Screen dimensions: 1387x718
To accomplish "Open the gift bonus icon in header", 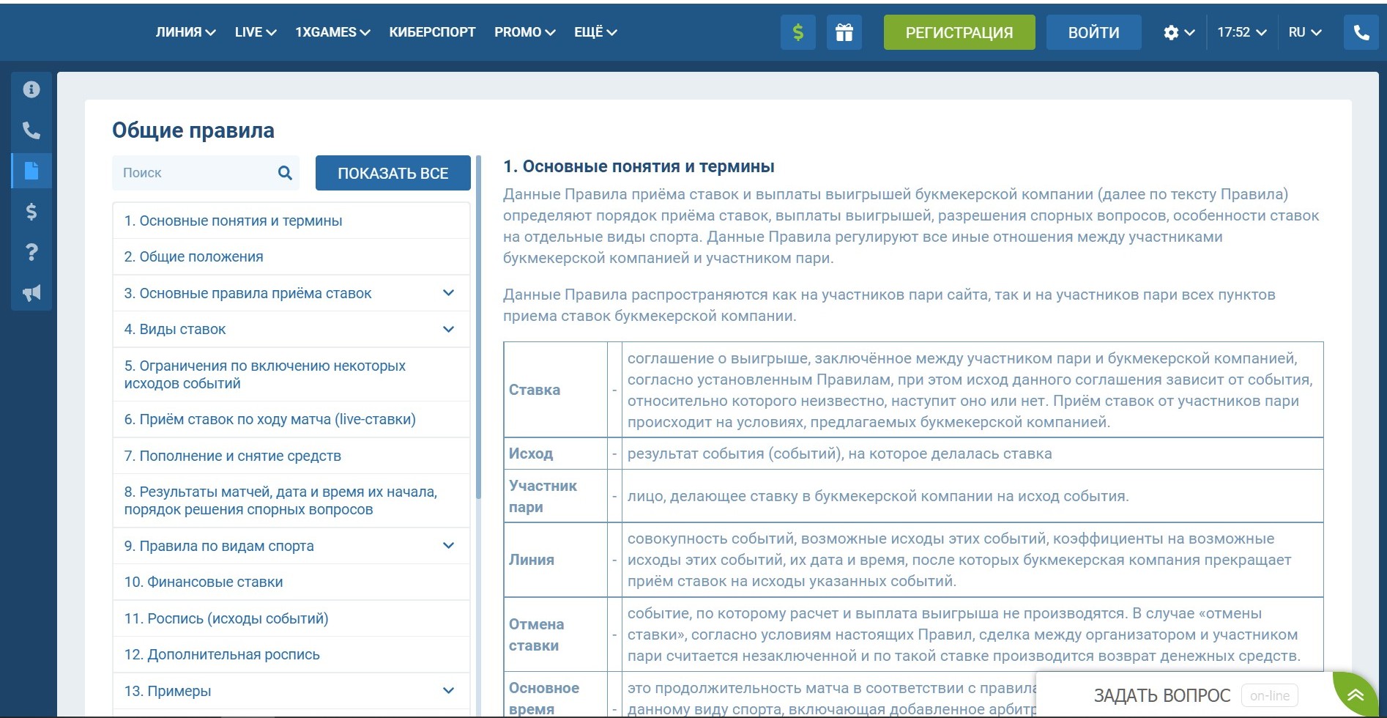I will point(844,32).
